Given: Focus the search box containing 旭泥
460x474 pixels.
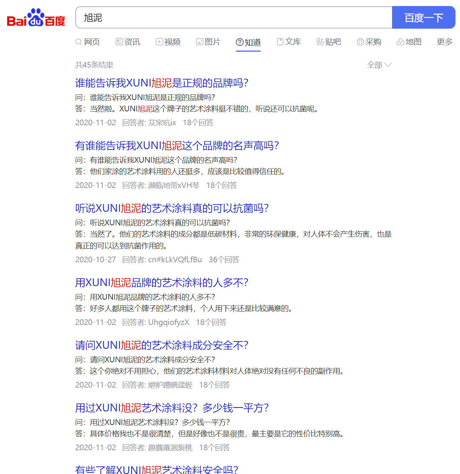Looking at the screenshot, I should [x=234, y=17].
